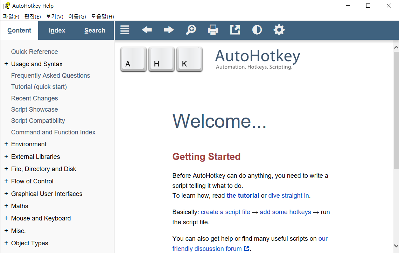
Task: Click the scrollbar up arrow
Action: coord(396,47)
